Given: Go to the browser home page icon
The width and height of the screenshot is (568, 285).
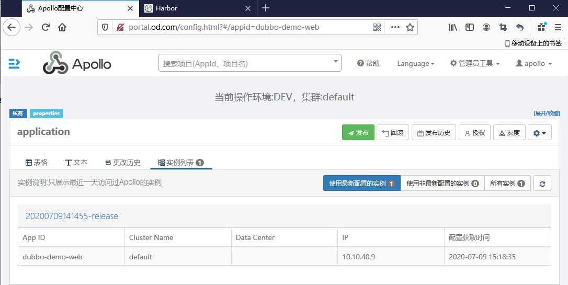Looking at the screenshot, I should coord(62,27).
